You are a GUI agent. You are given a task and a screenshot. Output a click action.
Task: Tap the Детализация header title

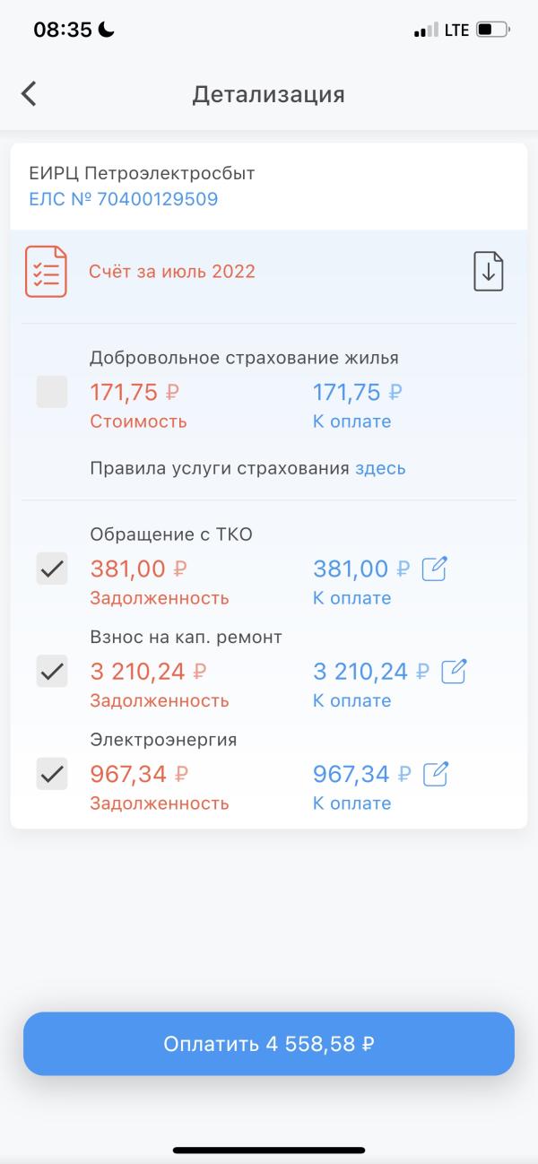pos(268,94)
